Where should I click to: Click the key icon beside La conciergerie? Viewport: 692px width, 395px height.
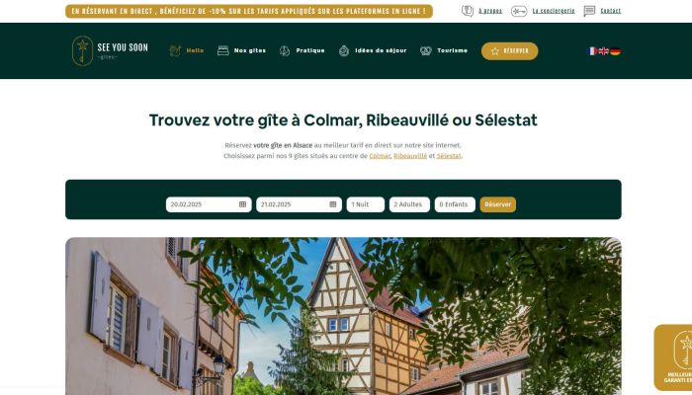[519, 11]
